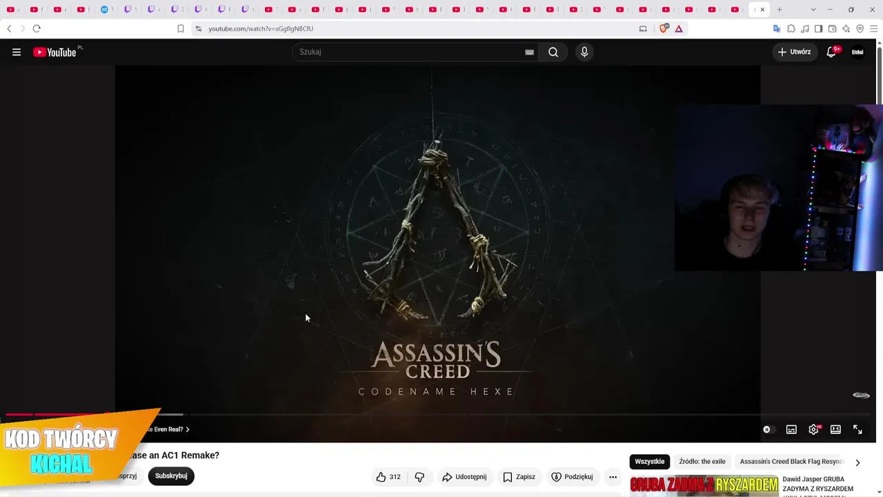Open the Extensions puzzle piece menu

pyautogui.click(x=791, y=28)
